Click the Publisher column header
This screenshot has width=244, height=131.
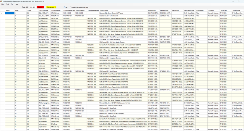(214, 10)
